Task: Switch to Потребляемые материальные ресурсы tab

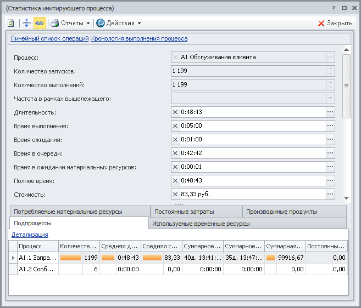Action: click(x=79, y=212)
